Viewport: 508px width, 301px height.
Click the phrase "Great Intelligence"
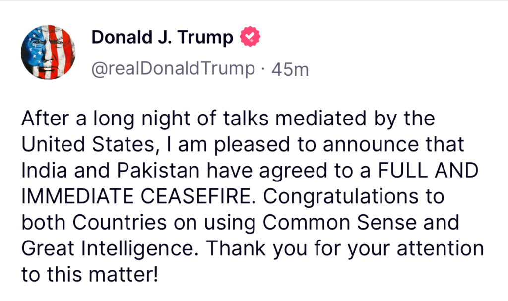[108, 249]
